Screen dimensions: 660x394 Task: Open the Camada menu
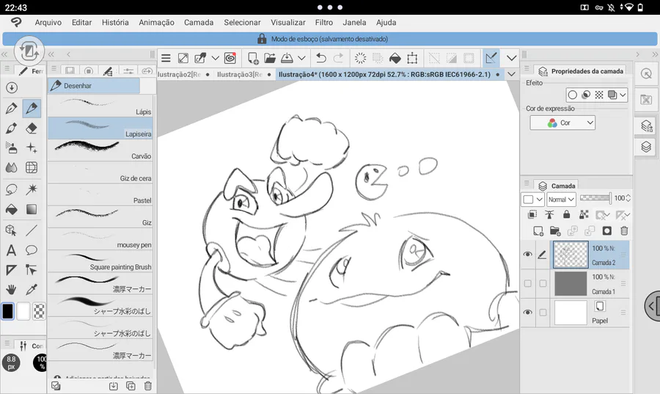coord(199,22)
